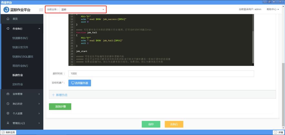
Task: Expand the 业务管理 menu chevron
Action: (x=39, y=94)
